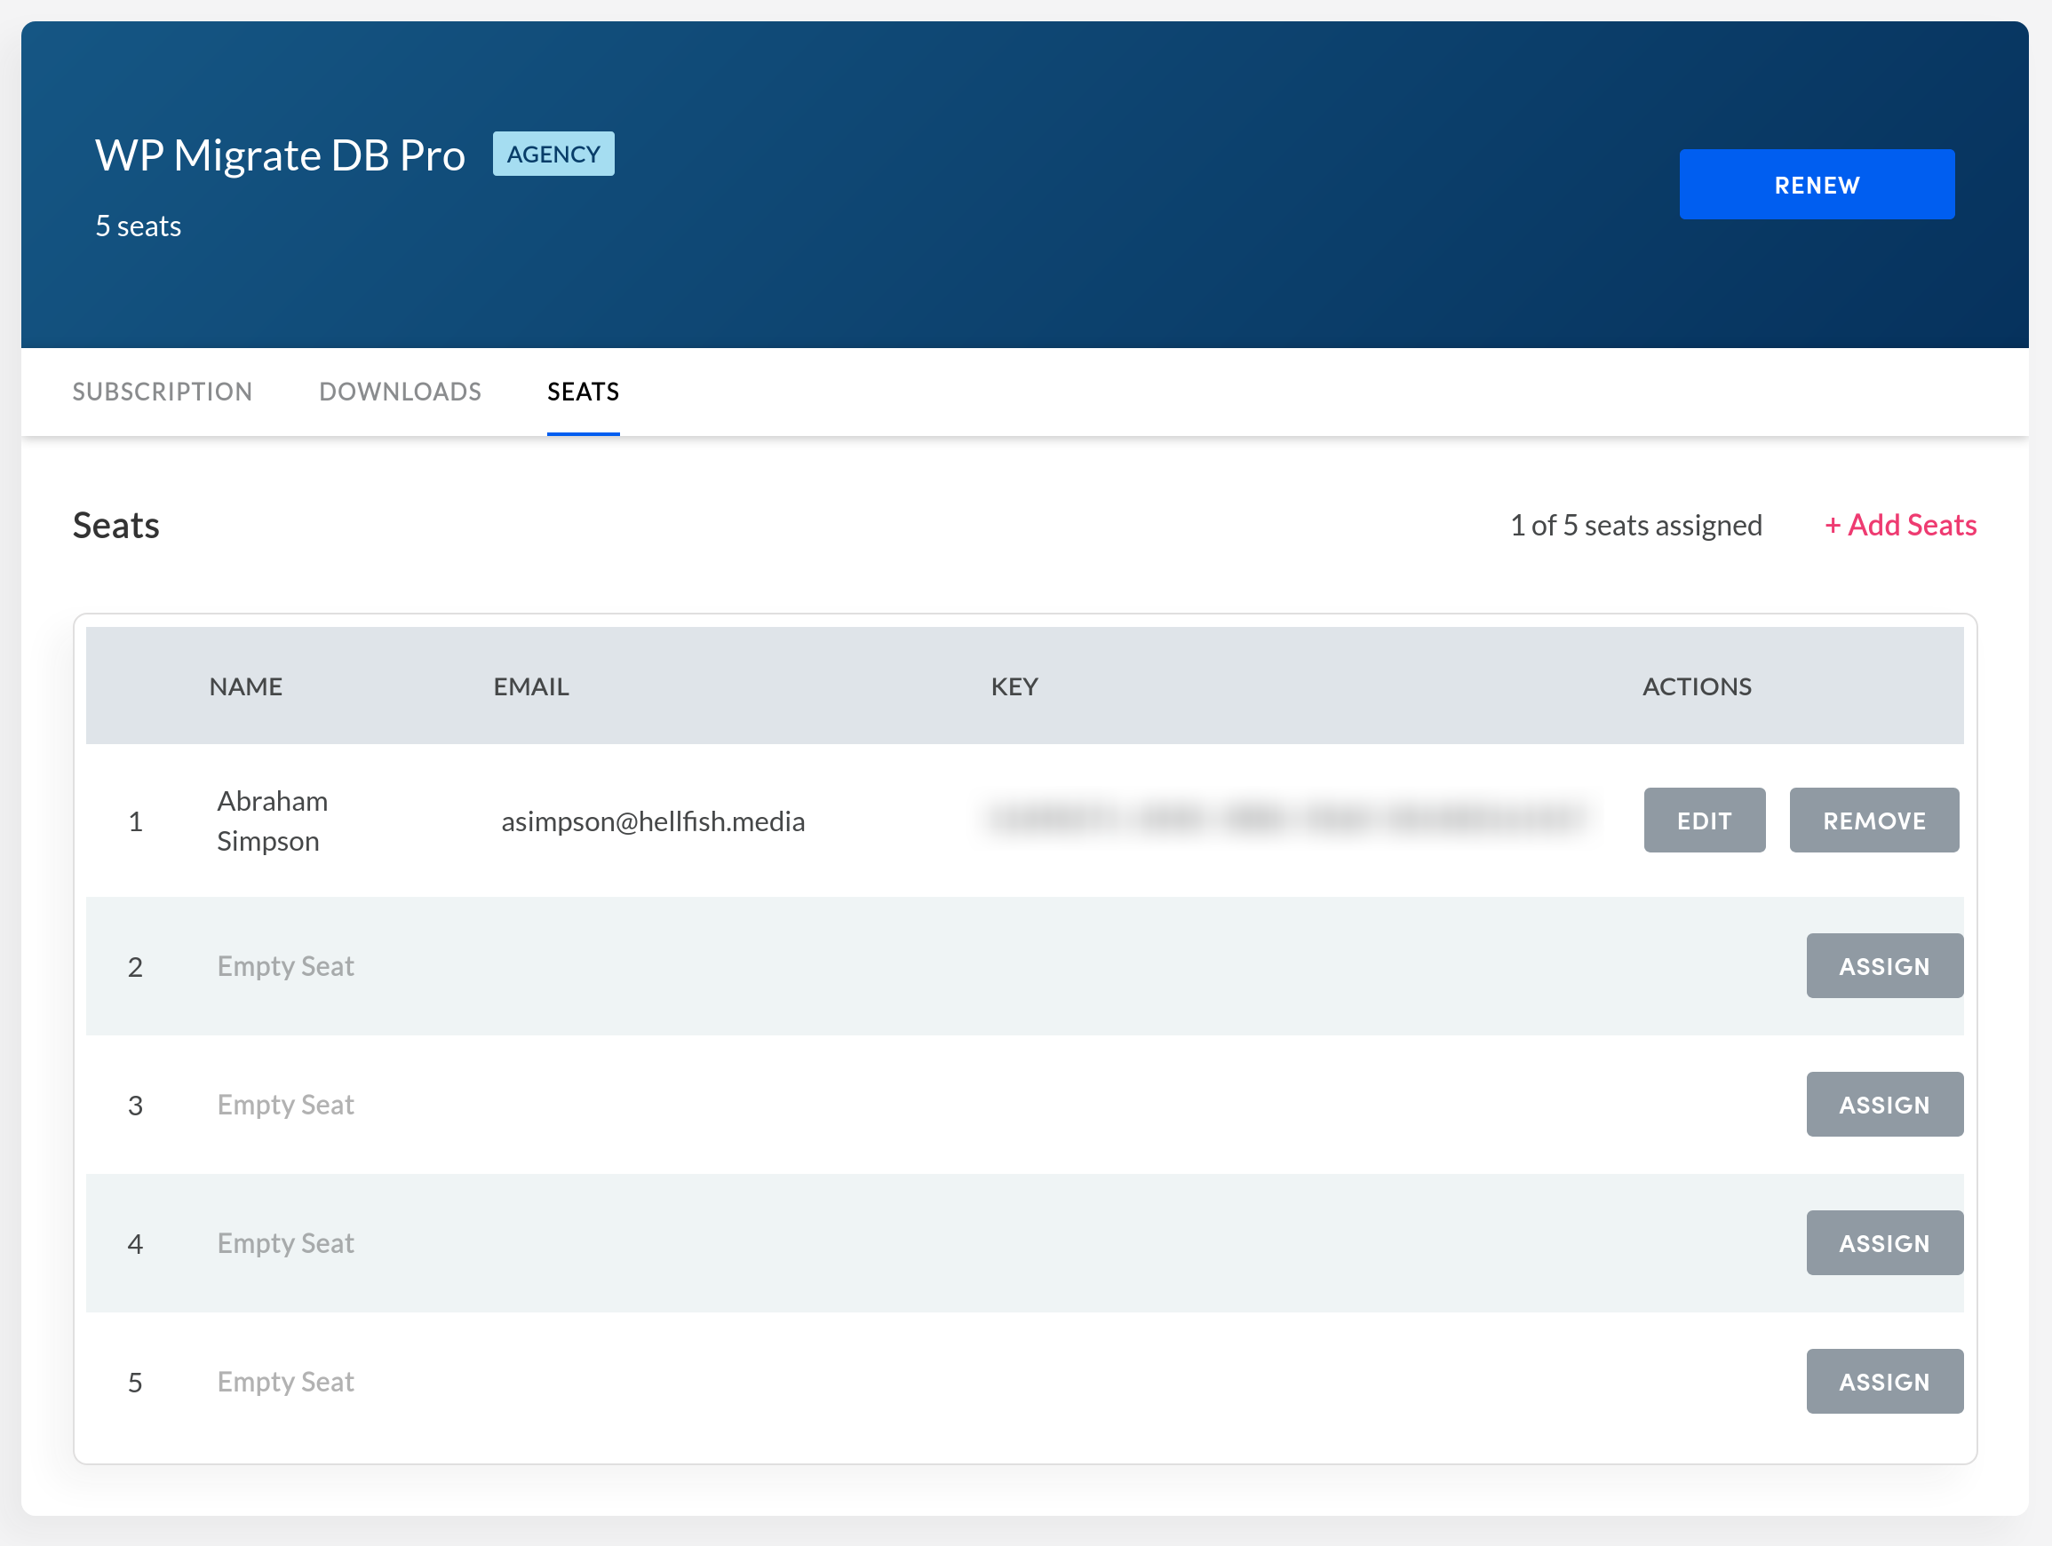Click 'Empty Seat' in row 5

point(286,1382)
